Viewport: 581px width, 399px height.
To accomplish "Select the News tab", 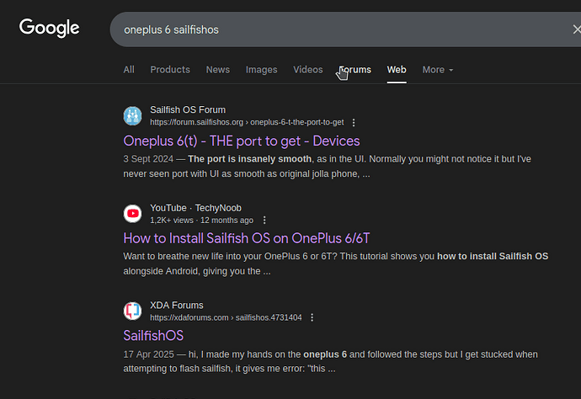I will tap(218, 70).
